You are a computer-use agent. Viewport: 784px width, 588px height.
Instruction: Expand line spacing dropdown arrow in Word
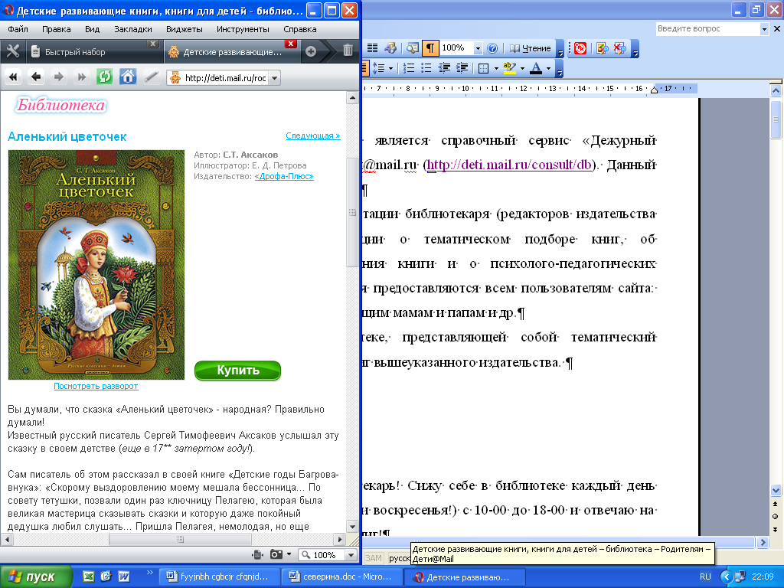pyautogui.click(x=390, y=68)
